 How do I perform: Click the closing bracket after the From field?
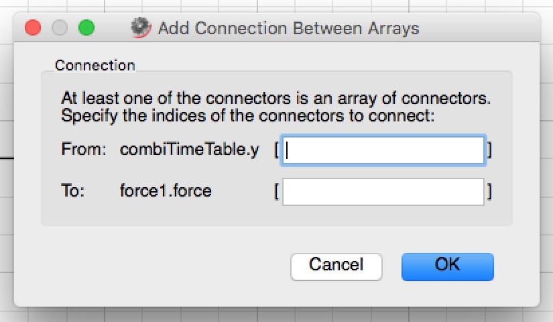coord(489,150)
